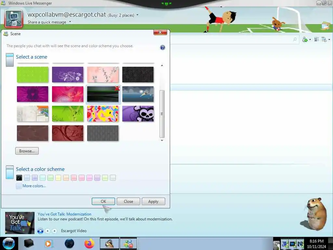Select the red Love heart scene
Screen dimensions: 333x250
click(x=68, y=133)
